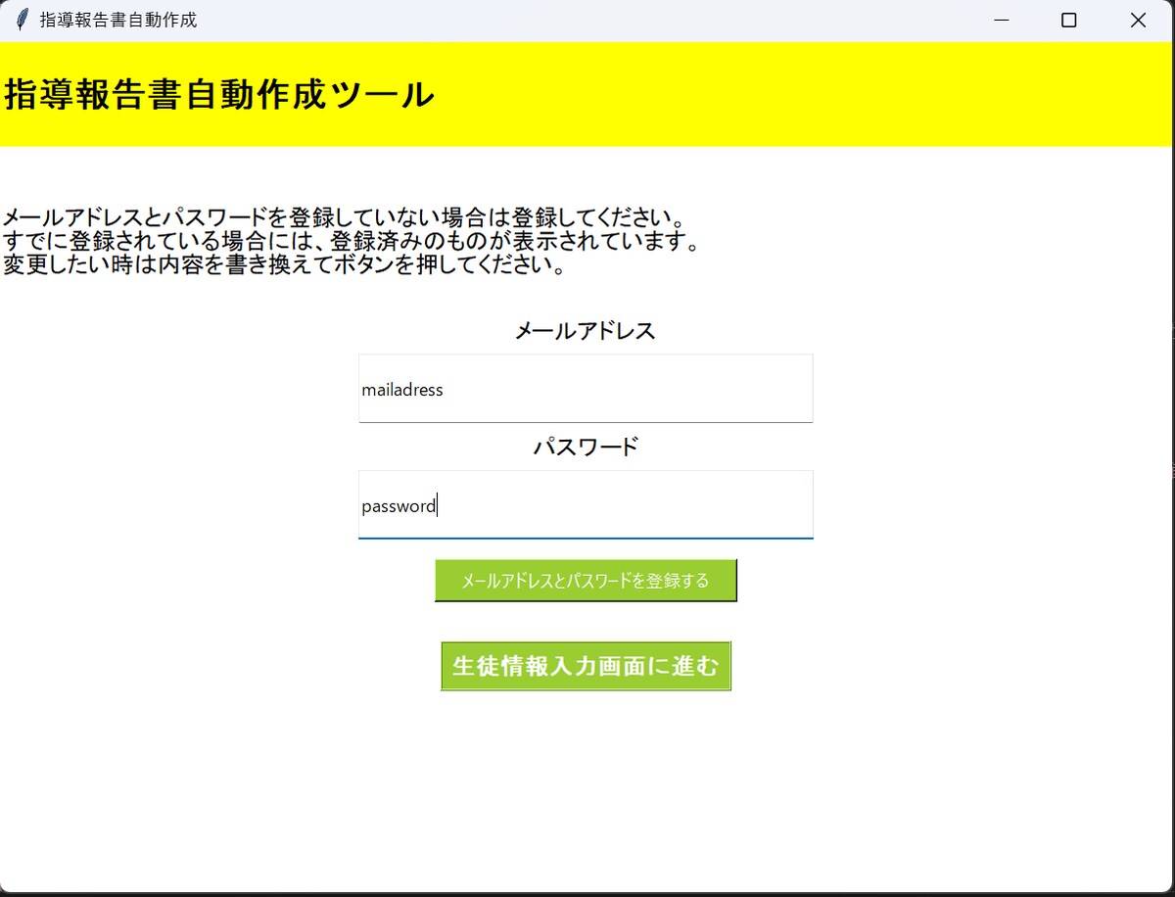Click the メールアドレス label text
The image size is (1175, 897).
click(586, 331)
